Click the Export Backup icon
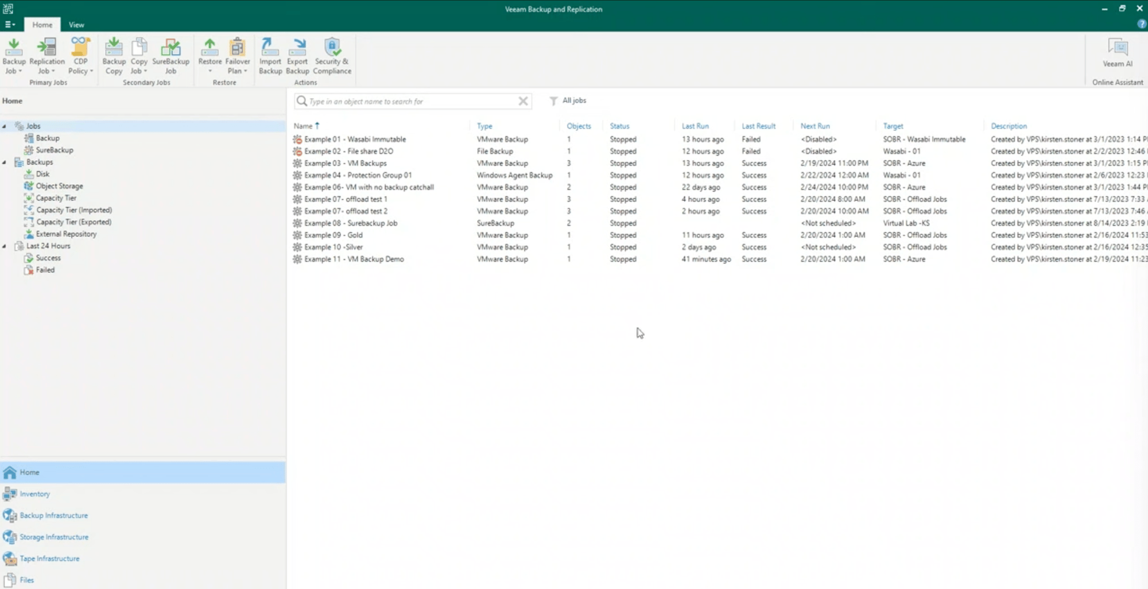 [x=297, y=55]
